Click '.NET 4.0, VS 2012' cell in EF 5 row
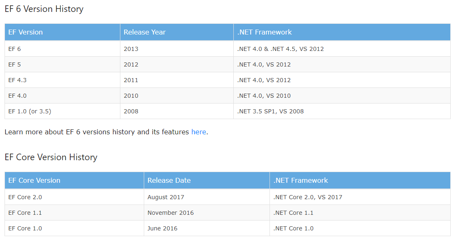 pyautogui.click(x=342, y=64)
